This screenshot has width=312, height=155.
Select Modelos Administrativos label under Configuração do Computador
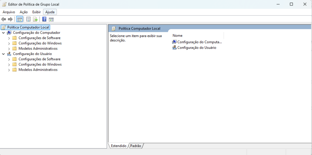click(x=38, y=48)
